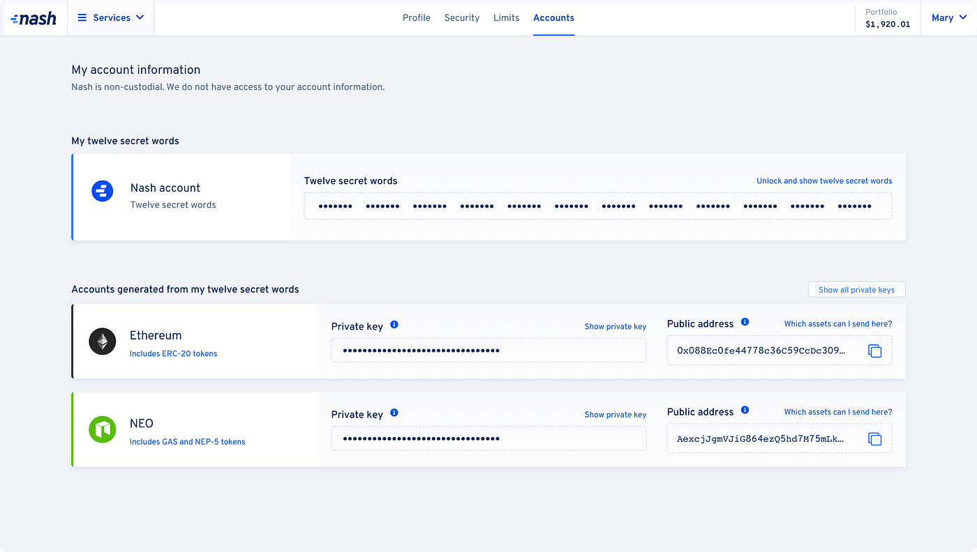
Task: Open the Services hamburger menu icon
Action: (x=82, y=17)
